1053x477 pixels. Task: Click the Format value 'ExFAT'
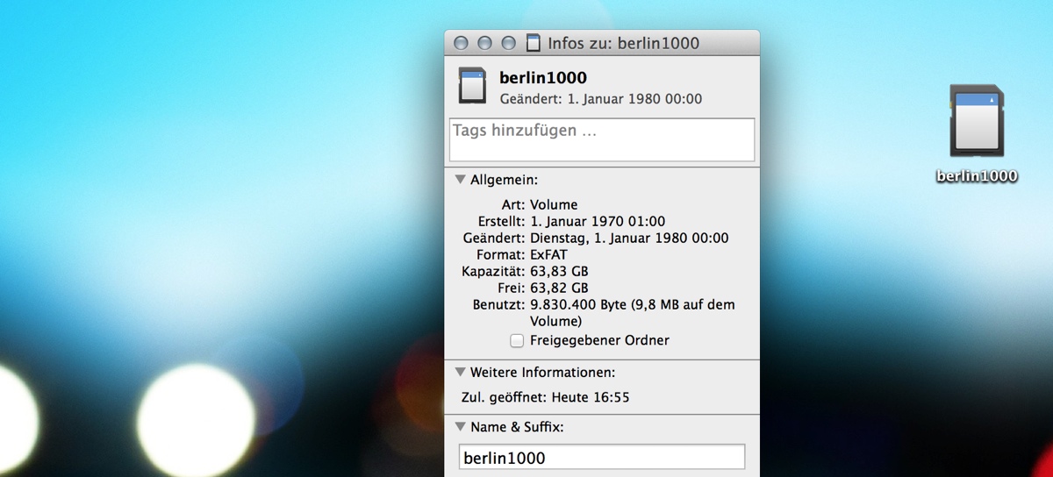548,254
